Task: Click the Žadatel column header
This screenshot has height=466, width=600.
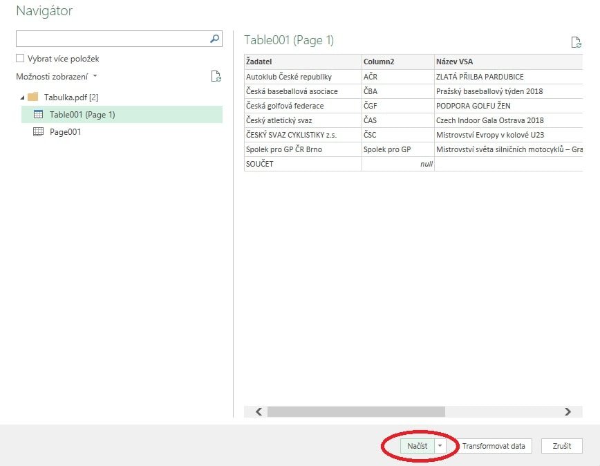Action: [x=303, y=62]
